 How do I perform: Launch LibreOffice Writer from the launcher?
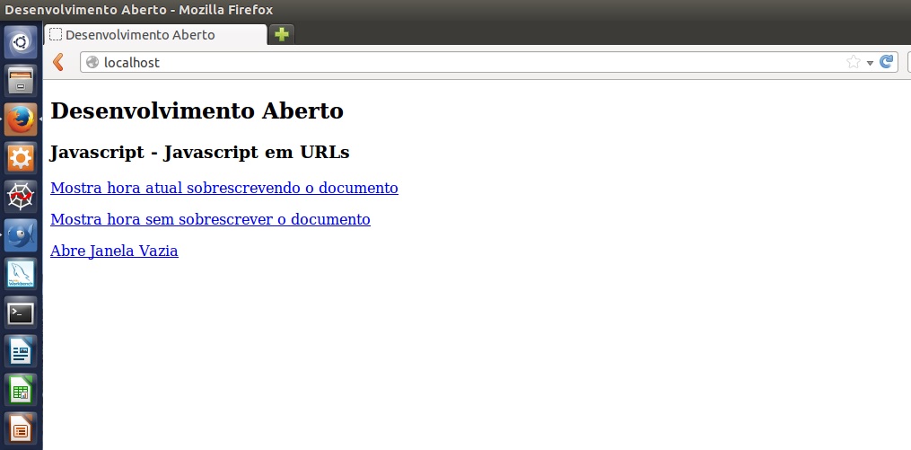click(x=21, y=351)
